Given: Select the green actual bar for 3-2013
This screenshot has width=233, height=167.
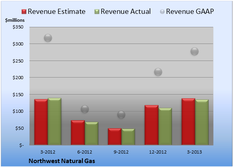Looking at the screenshot, I should pos(202,122).
